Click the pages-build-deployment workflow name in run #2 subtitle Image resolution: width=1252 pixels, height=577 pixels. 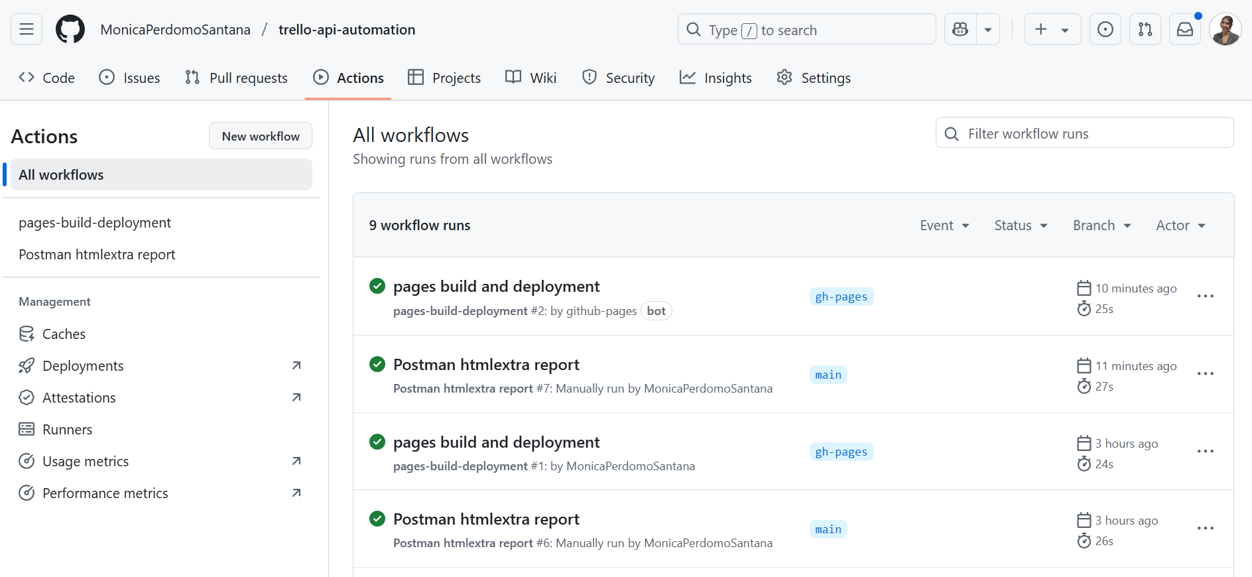[x=460, y=311]
